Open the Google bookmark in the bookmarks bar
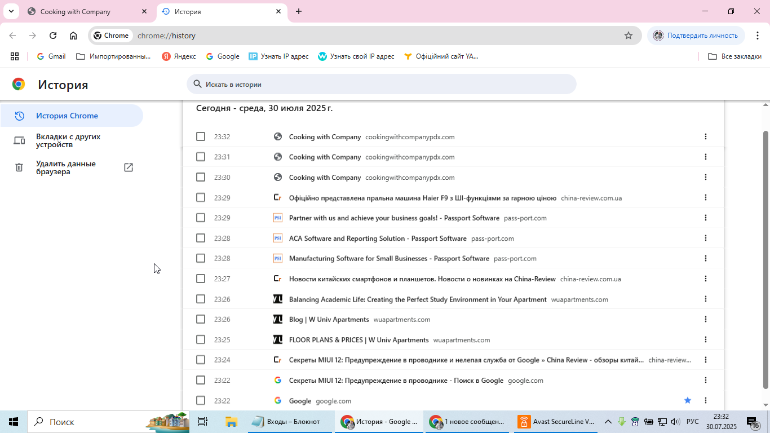This screenshot has height=433, width=770. (x=223, y=56)
